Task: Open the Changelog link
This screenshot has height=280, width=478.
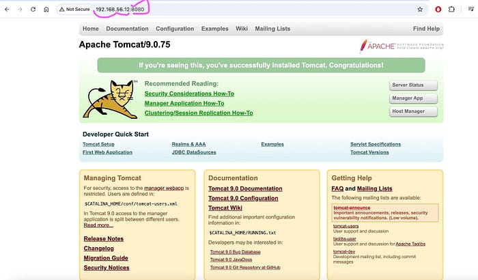Action: tap(99, 249)
